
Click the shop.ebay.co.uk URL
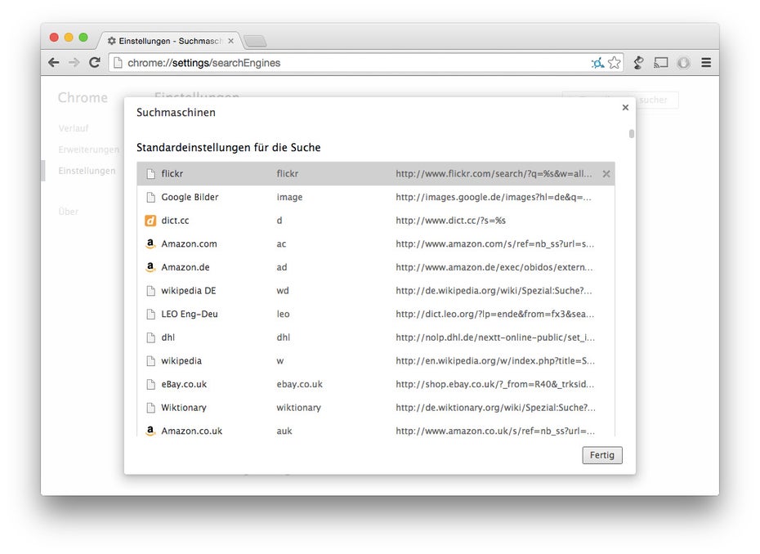pyautogui.click(x=494, y=384)
